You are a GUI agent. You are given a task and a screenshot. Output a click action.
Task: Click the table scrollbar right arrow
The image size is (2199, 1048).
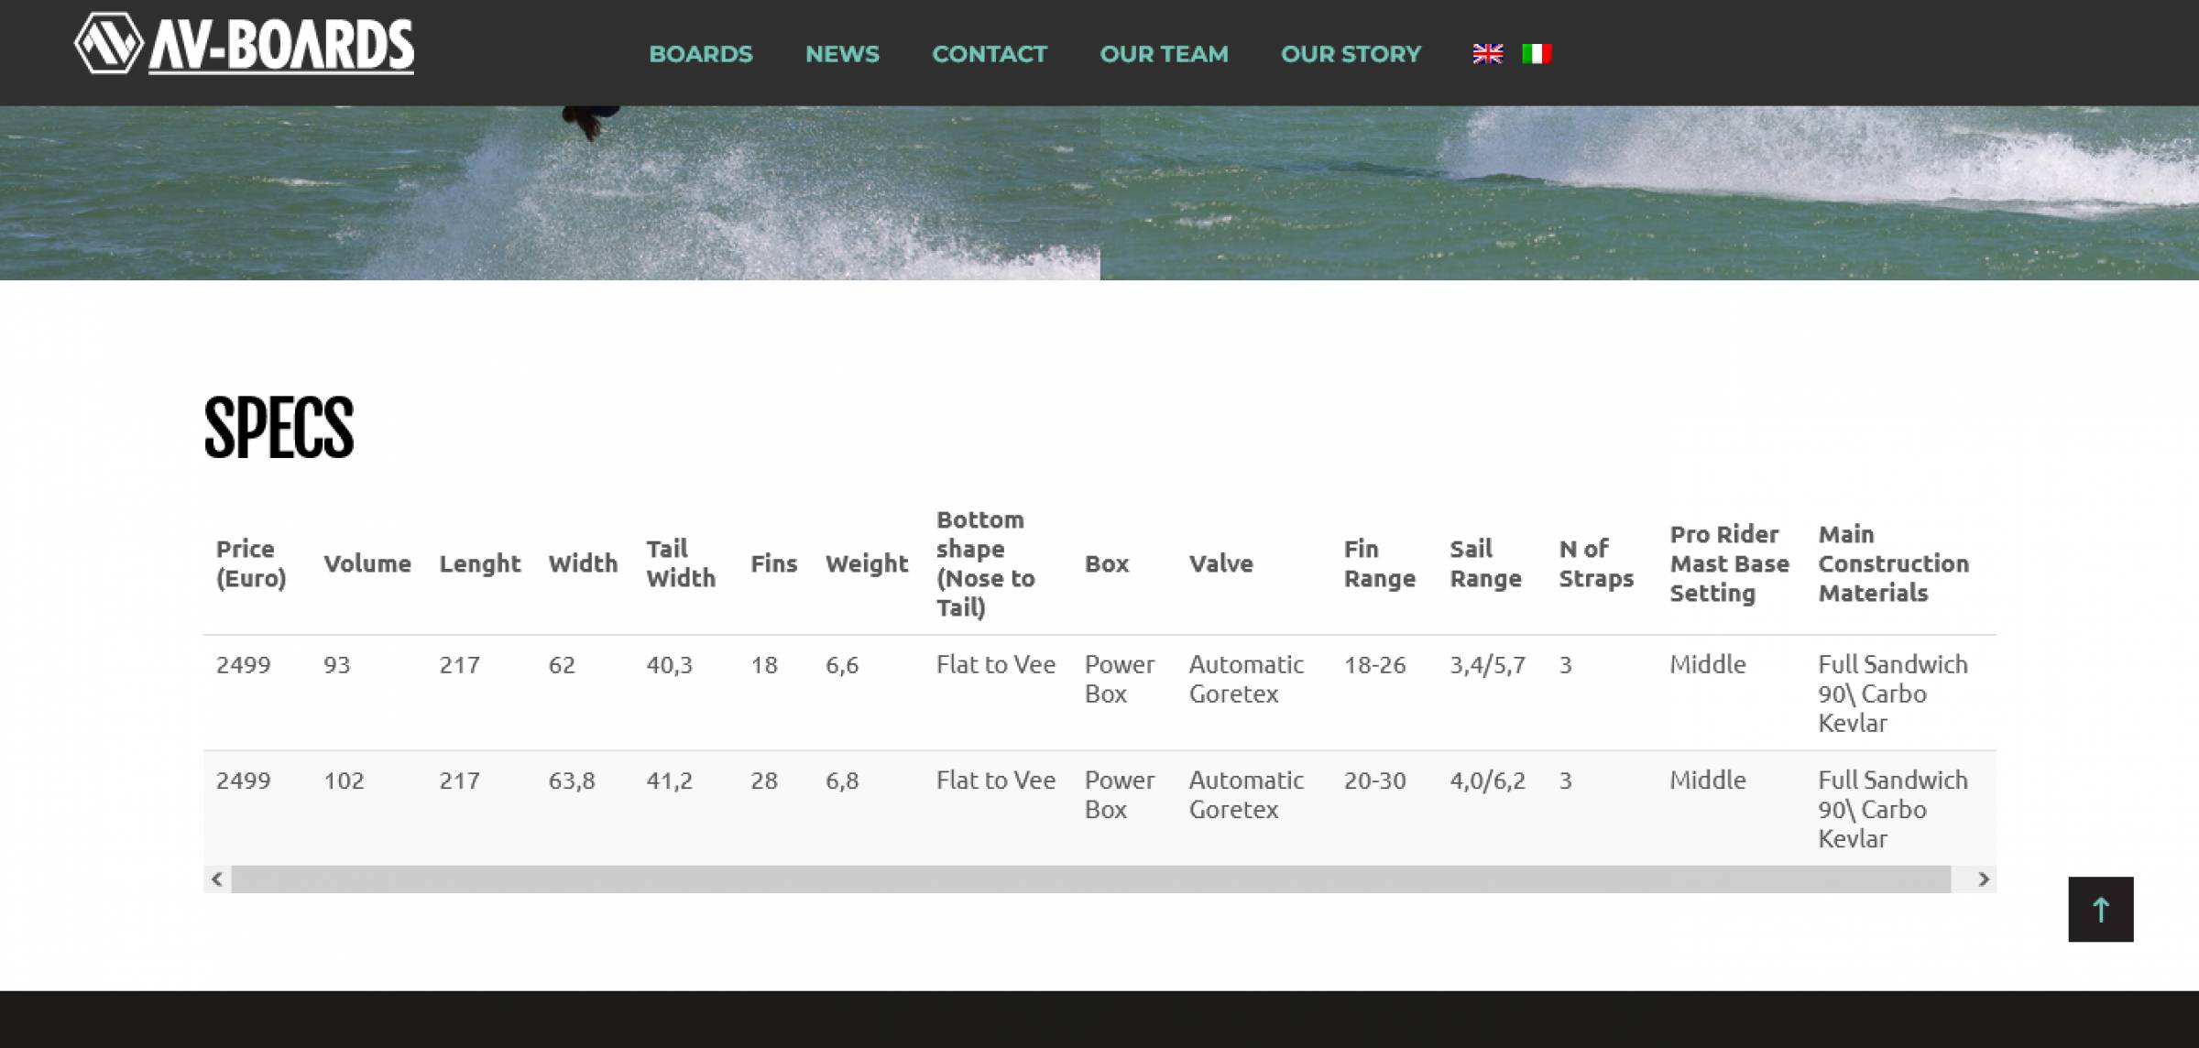pos(1983,879)
